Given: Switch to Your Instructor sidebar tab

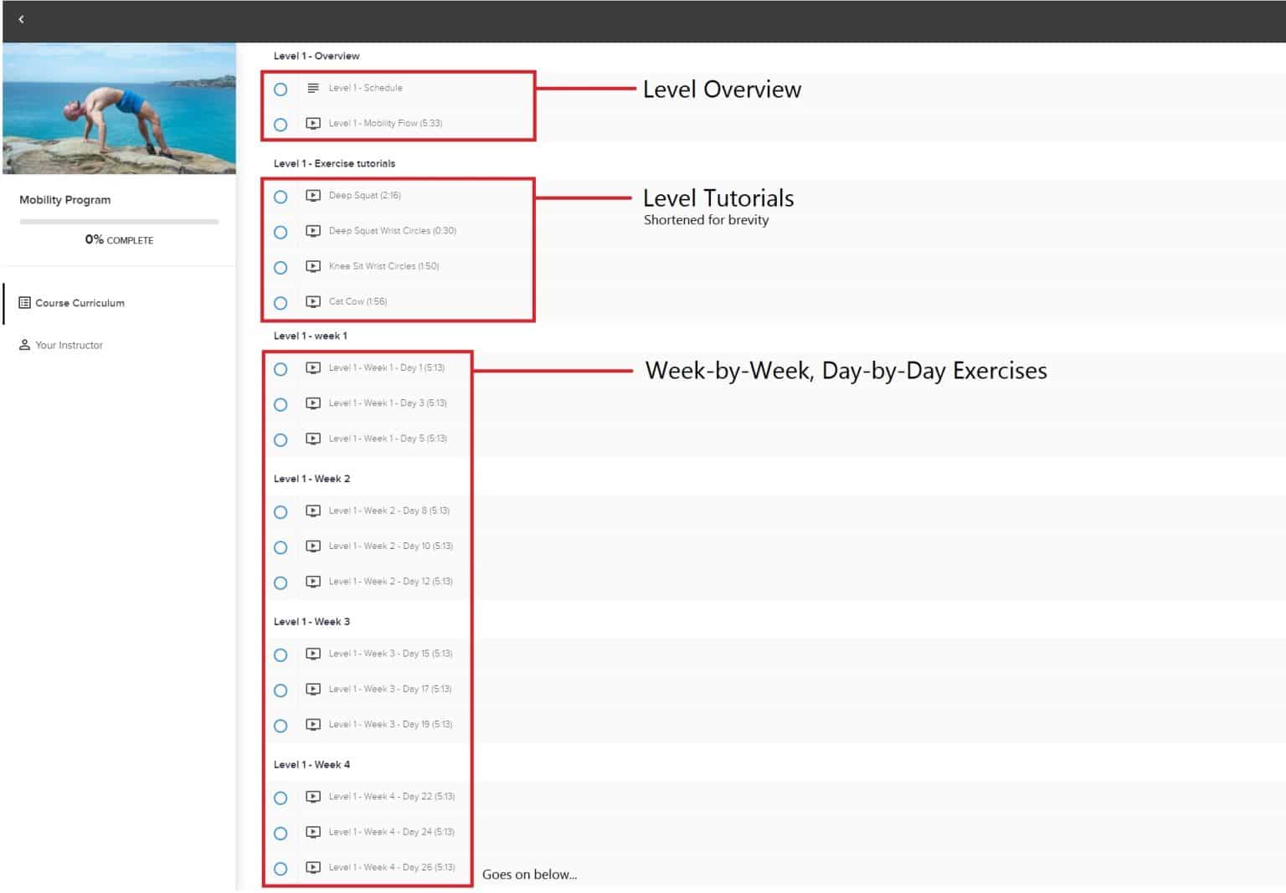Looking at the screenshot, I should (x=69, y=345).
